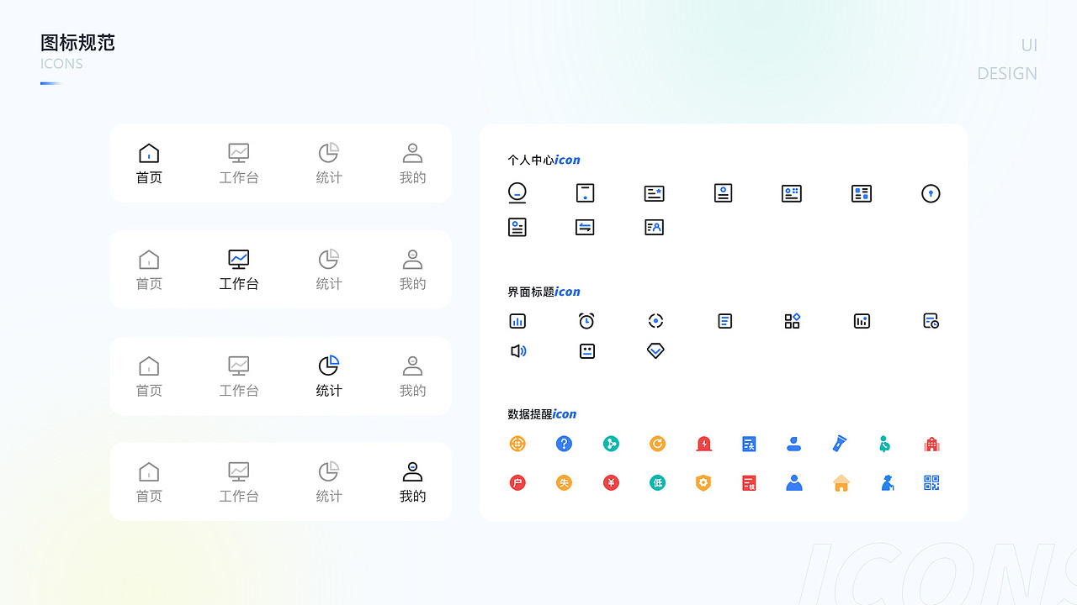Click the red alarm siren icon under 数据提醒
This screenshot has width=1077, height=605.
pos(703,444)
